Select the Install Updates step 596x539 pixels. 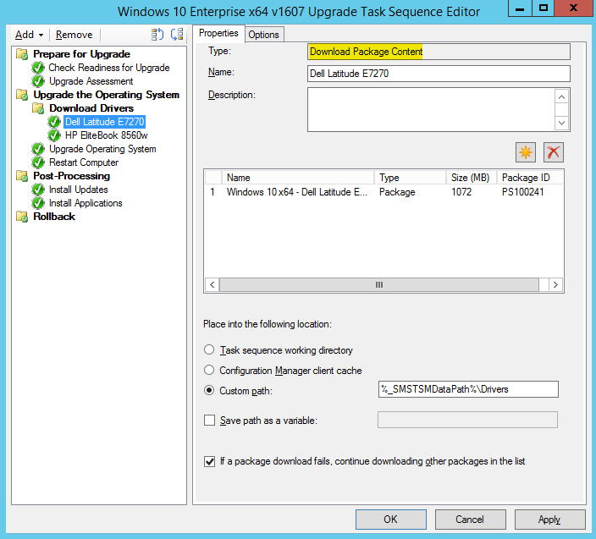pyautogui.click(x=79, y=190)
